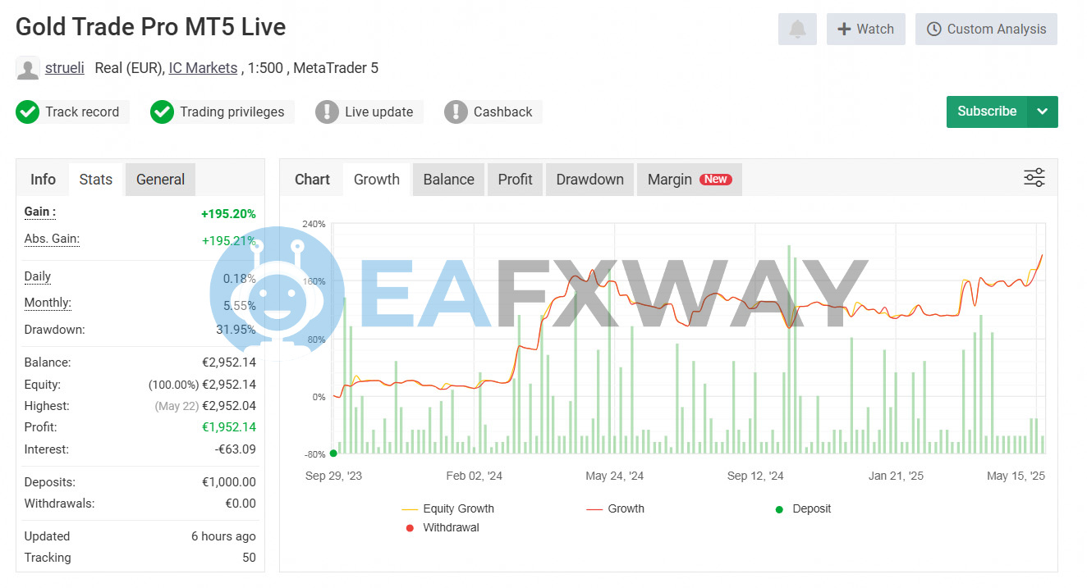This screenshot has width=1087, height=588.
Task: Click the May 15, '25 axis date
Action: pyautogui.click(x=1016, y=476)
